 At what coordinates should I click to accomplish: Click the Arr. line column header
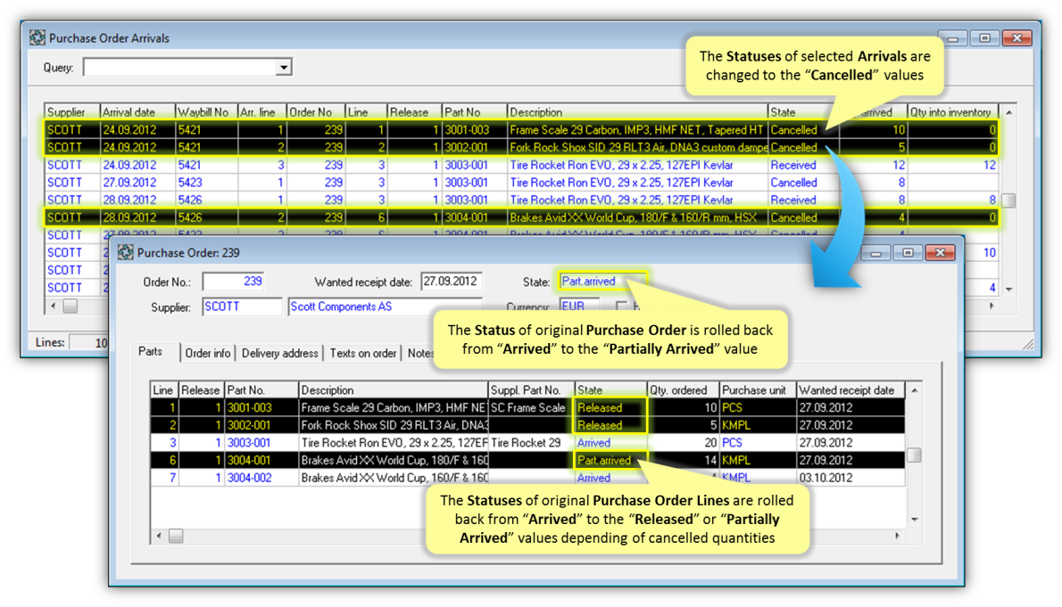[x=262, y=112]
